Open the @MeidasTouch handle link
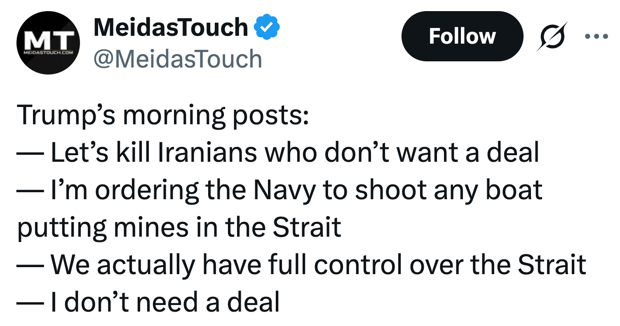This screenshot has width=620, height=326. click(x=178, y=59)
